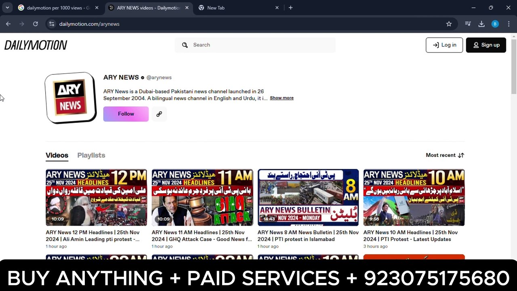The image size is (517, 291).
Task: Open the media control icon in toolbar
Action: [468, 24]
